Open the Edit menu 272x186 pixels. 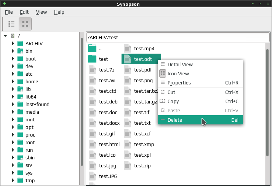pos(24,12)
